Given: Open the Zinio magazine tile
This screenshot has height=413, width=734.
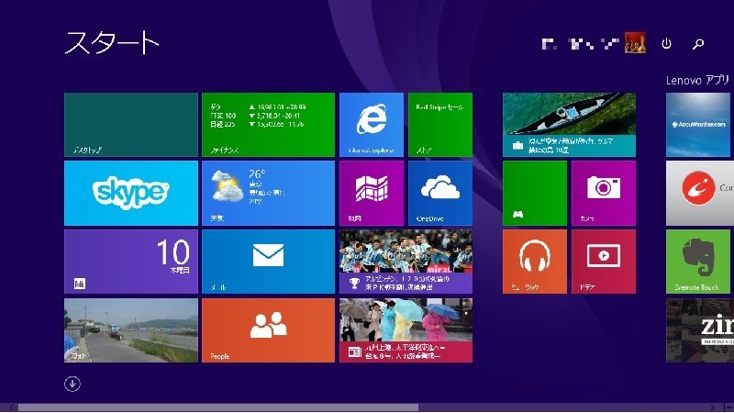Looking at the screenshot, I should [700, 330].
